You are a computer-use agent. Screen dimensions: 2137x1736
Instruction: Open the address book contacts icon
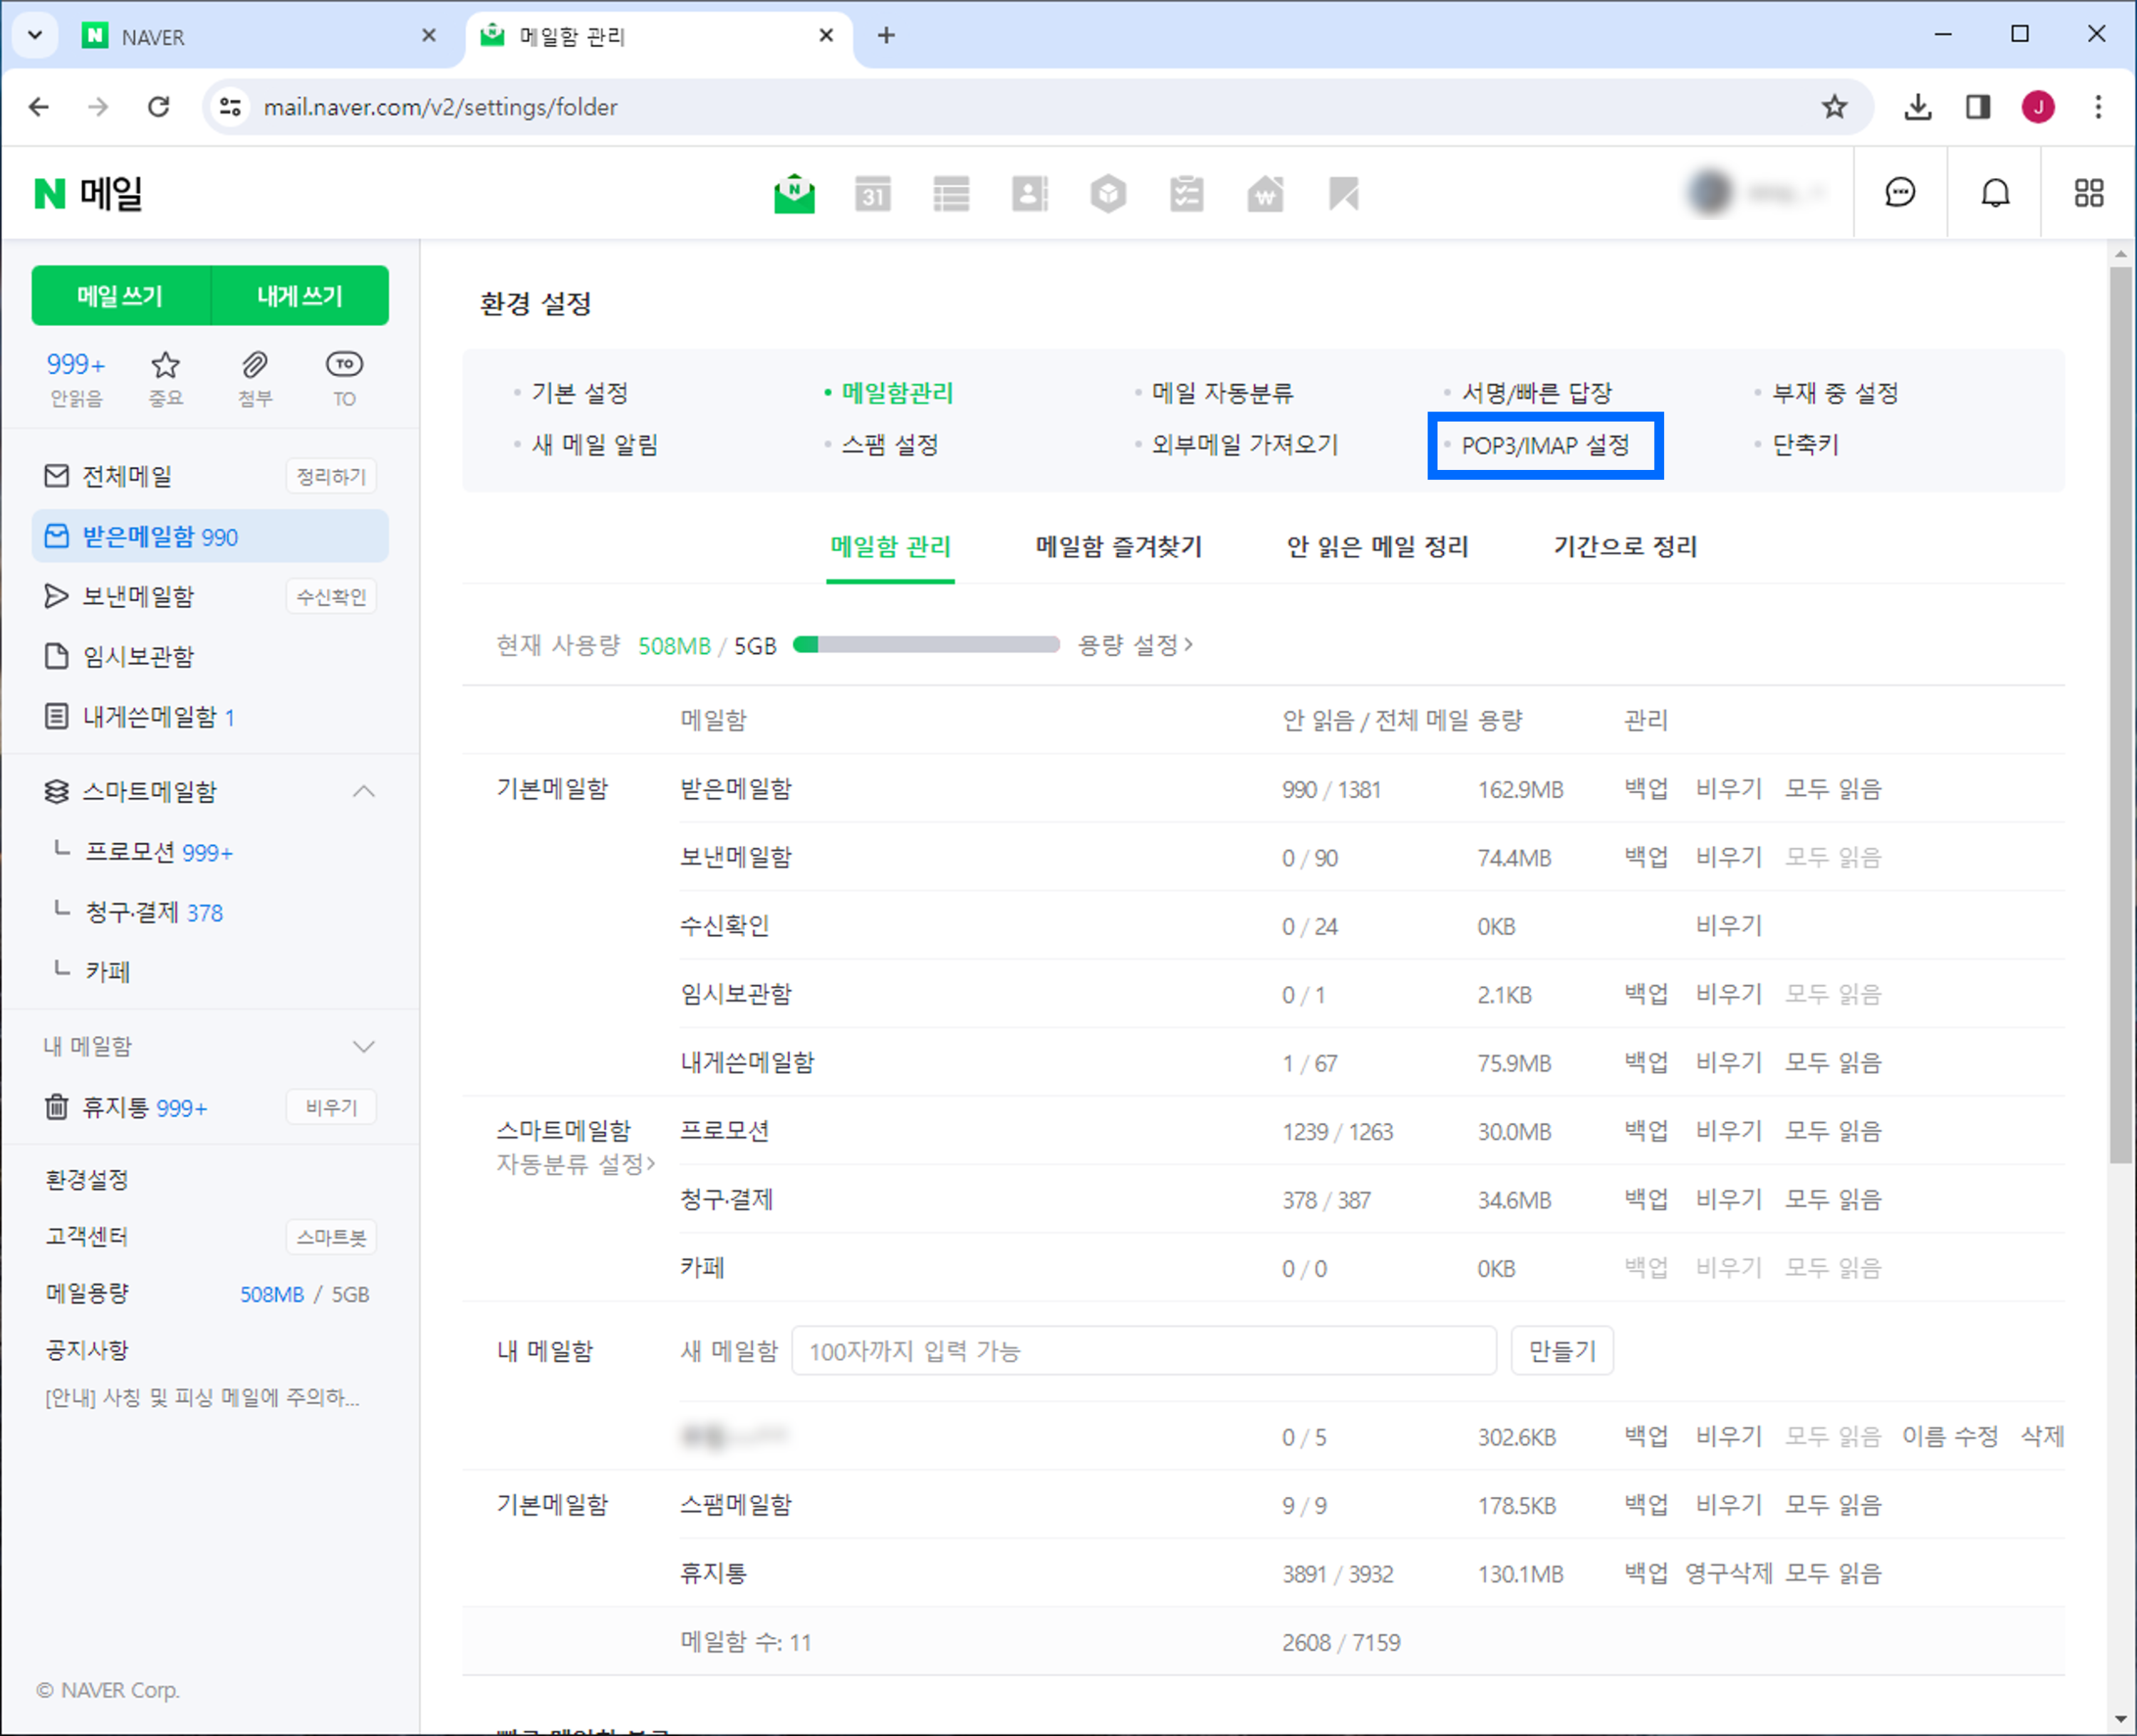[1029, 194]
